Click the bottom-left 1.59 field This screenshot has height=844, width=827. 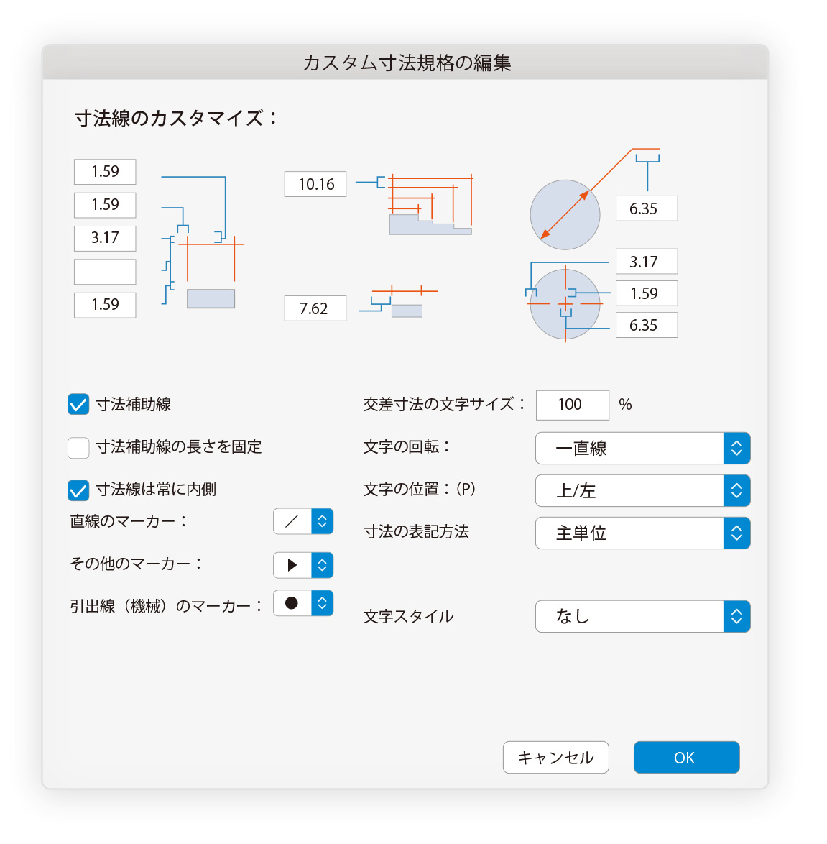(x=105, y=306)
